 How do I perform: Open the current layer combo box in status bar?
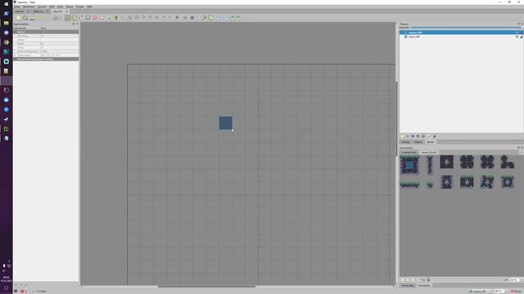click(x=481, y=291)
